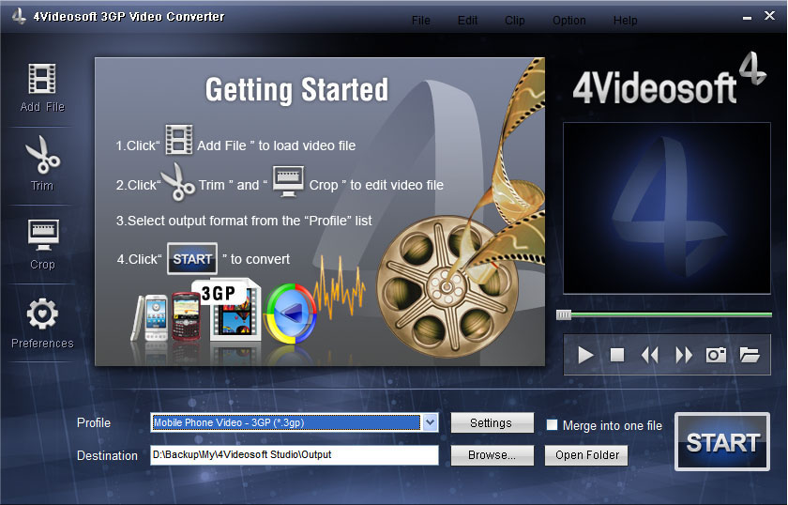Enable Merge into one file checkbox
788x505 pixels.
click(552, 425)
